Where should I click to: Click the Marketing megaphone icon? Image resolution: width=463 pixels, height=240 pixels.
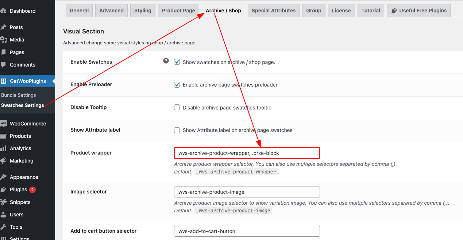coord(3,161)
